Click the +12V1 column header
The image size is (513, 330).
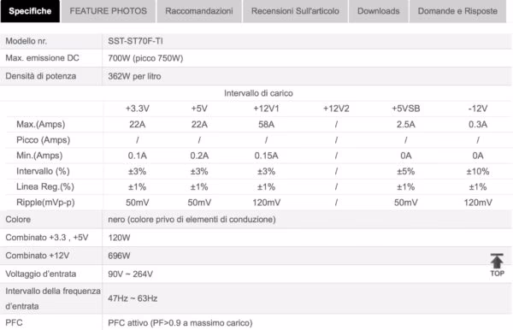pyautogui.click(x=266, y=109)
